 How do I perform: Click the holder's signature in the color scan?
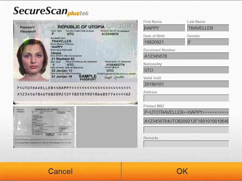coord(114,77)
